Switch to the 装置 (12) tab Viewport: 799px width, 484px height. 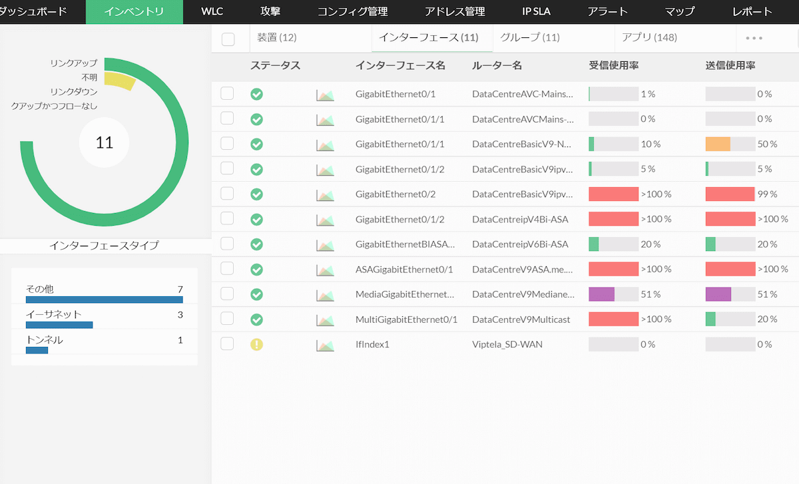tap(277, 38)
